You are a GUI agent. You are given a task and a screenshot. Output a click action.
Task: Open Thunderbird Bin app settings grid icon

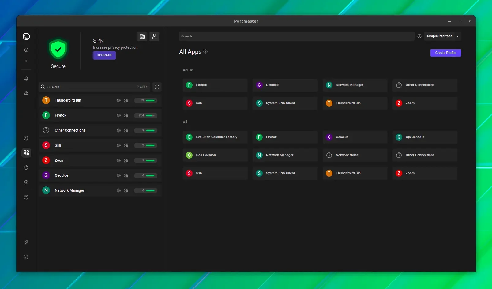126,100
